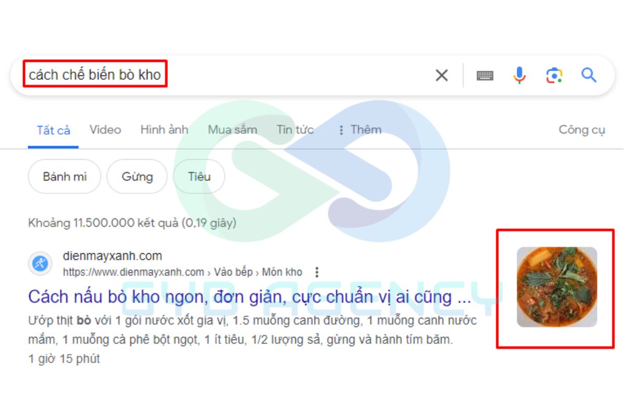Open the Công cụ tools option
This screenshot has height=416, width=625.
click(x=582, y=129)
